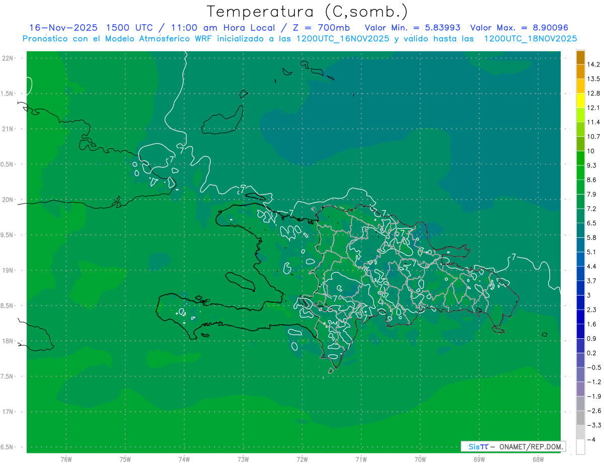Click the 'Temperatura (C,somb.)' map title

point(307,12)
